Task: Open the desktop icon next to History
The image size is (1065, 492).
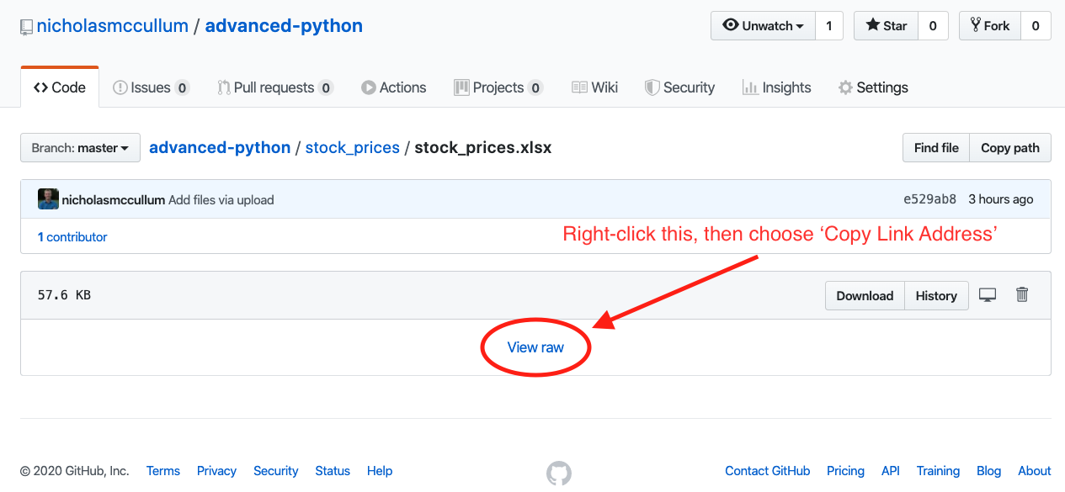Action: click(x=988, y=295)
